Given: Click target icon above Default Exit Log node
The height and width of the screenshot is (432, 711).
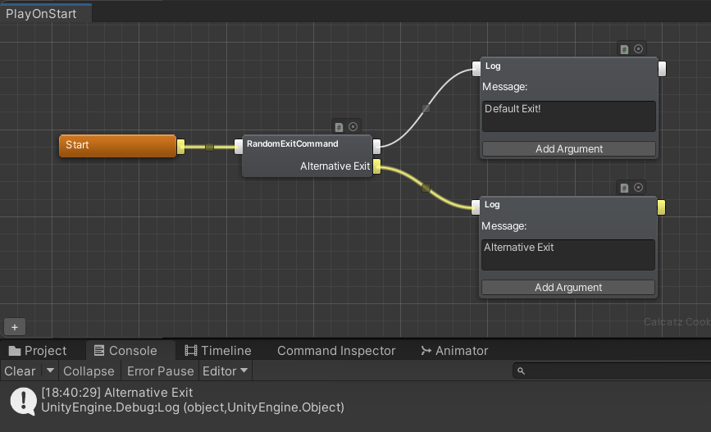Looking at the screenshot, I should (x=639, y=49).
